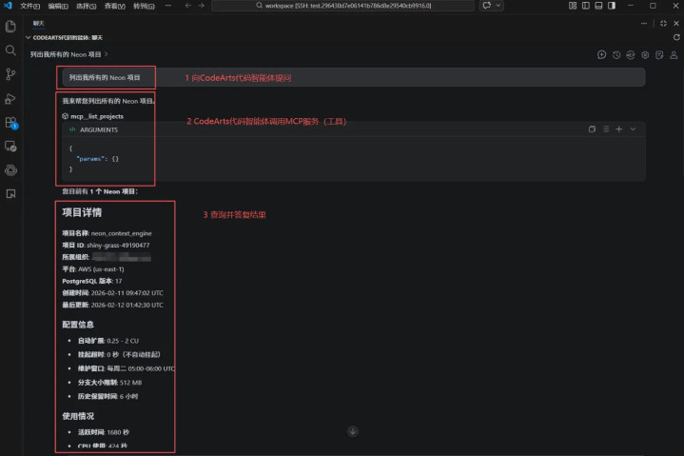Copy the ARGUMENTS code block

[592, 129]
